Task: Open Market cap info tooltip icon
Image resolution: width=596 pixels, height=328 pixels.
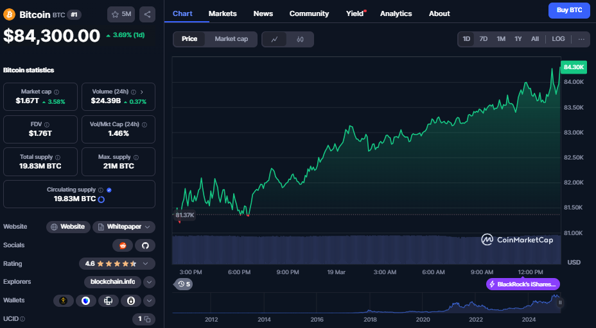Action: click(x=57, y=92)
